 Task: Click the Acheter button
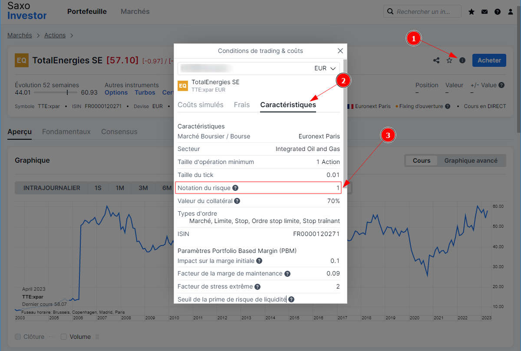tap(489, 60)
